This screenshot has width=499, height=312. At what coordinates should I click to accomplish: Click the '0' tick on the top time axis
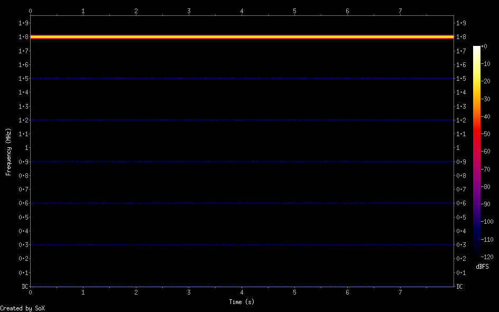[x=30, y=11]
